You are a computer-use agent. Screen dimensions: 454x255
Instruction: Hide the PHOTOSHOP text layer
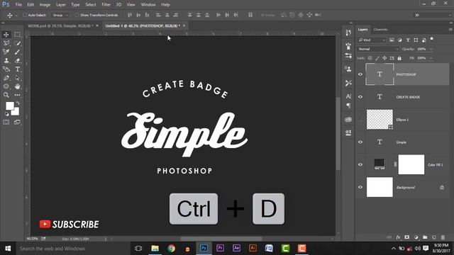(360, 74)
